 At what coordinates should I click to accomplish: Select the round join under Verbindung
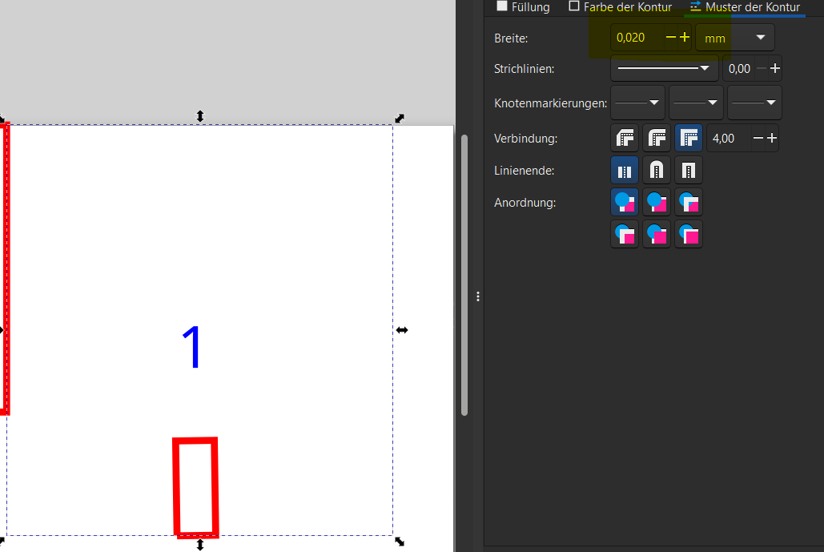pyautogui.click(x=657, y=139)
